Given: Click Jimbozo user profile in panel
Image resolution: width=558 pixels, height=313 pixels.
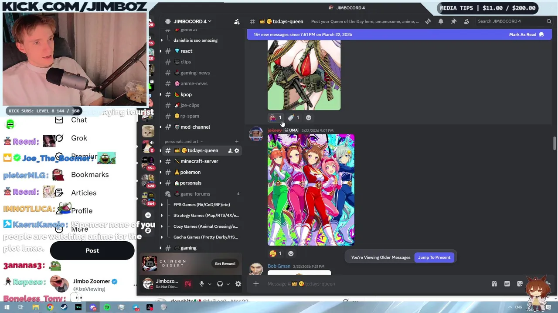Looking at the screenshot, I should pyautogui.click(x=160, y=284).
